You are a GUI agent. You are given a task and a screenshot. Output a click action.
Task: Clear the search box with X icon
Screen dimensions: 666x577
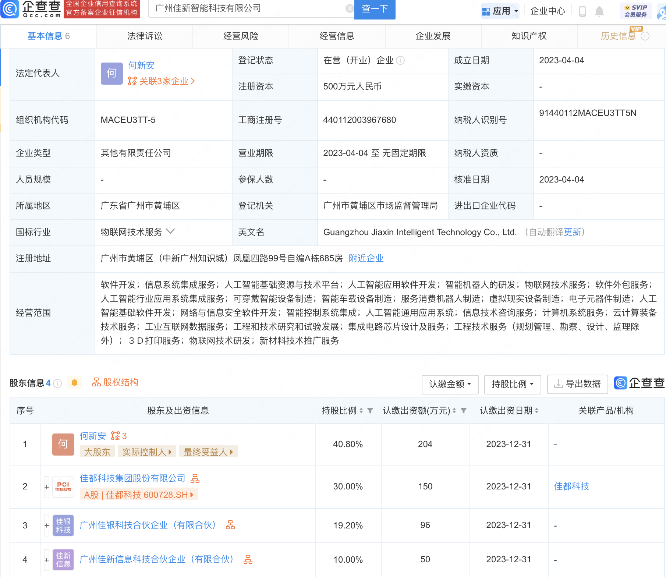(350, 8)
